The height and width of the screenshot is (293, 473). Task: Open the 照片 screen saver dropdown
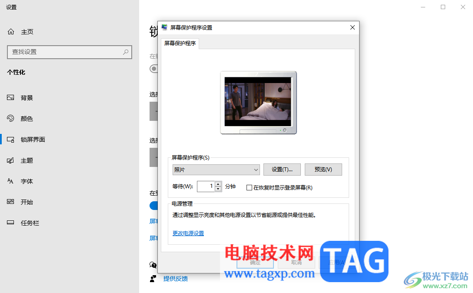pyautogui.click(x=216, y=170)
